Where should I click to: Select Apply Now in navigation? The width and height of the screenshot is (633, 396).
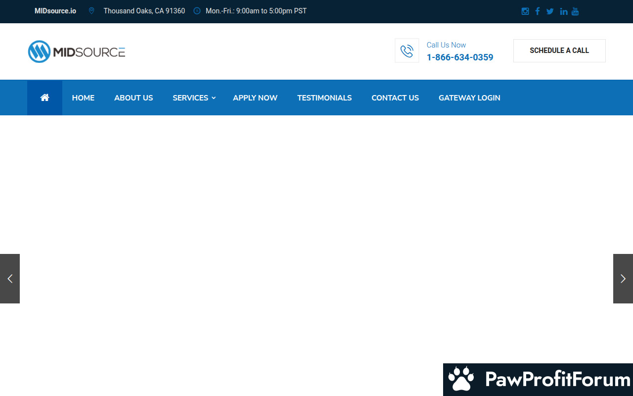pyautogui.click(x=255, y=98)
